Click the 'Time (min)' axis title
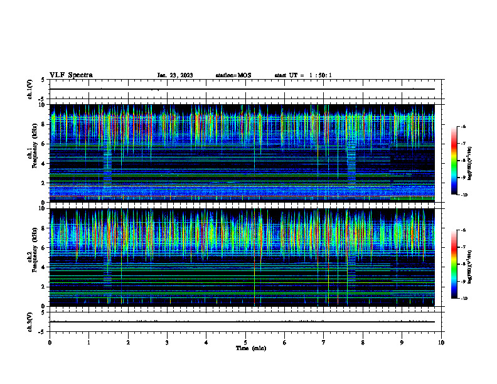497x384 pixels. pos(251,348)
